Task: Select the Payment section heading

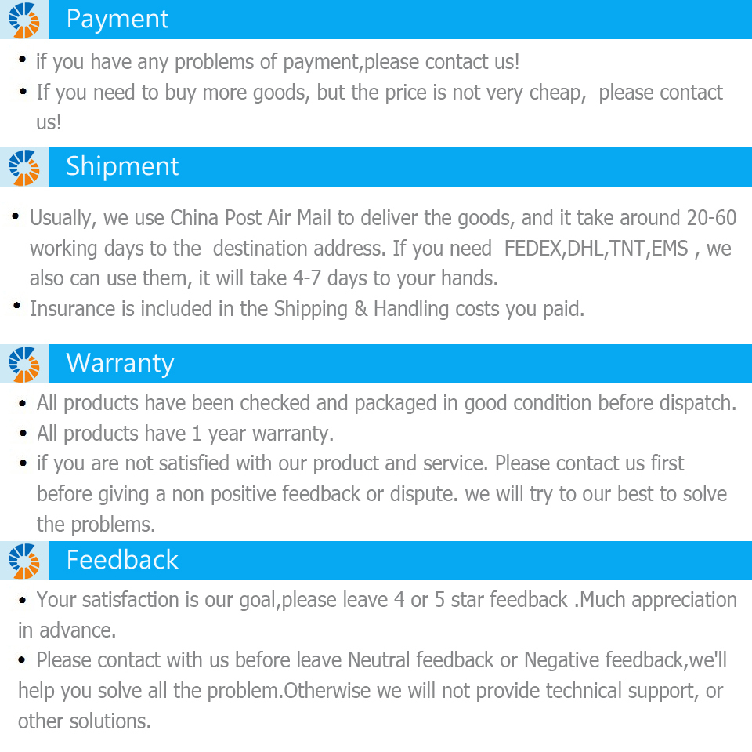Action: pos(117,20)
